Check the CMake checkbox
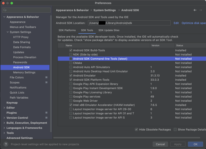Viewport: 206px width, 149px height. [71, 63]
